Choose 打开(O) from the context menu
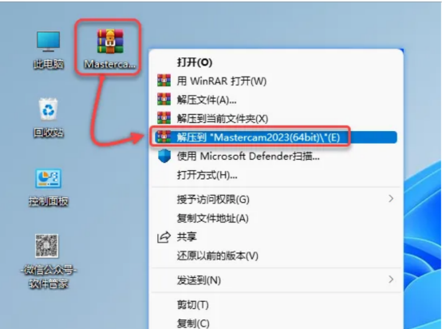Screen dimensions: 442x329 point(276,62)
